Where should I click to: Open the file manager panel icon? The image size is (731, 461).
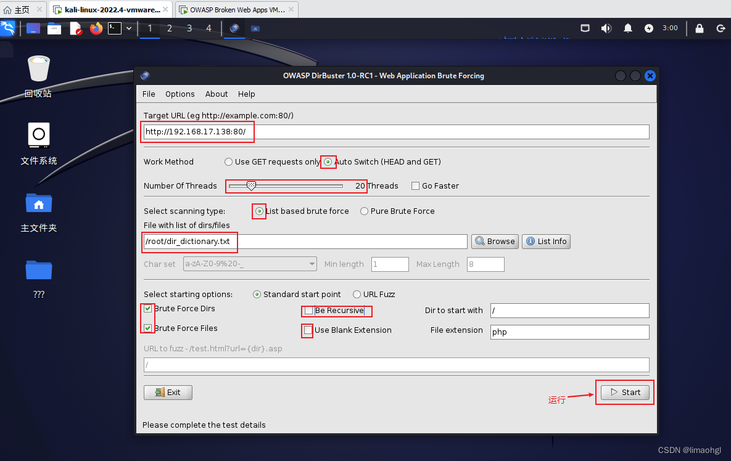tap(54, 28)
